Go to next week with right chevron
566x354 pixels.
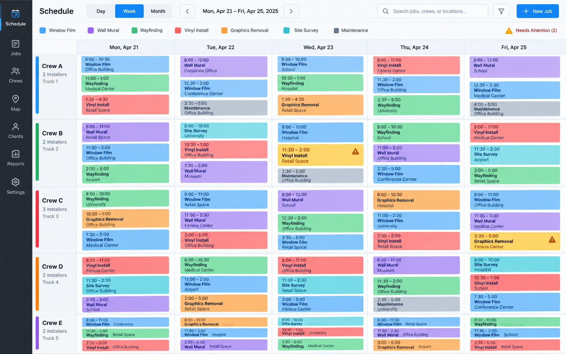291,11
